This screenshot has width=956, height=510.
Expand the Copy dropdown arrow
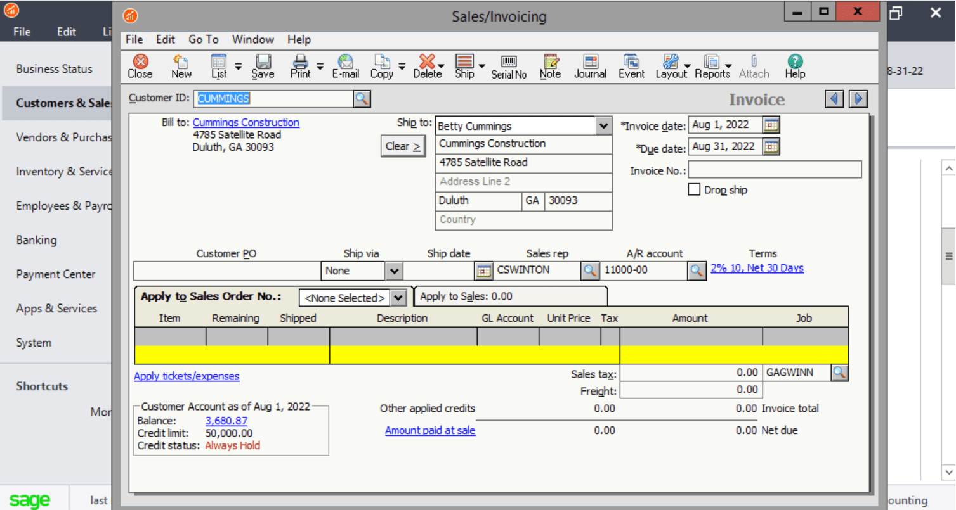pos(402,66)
